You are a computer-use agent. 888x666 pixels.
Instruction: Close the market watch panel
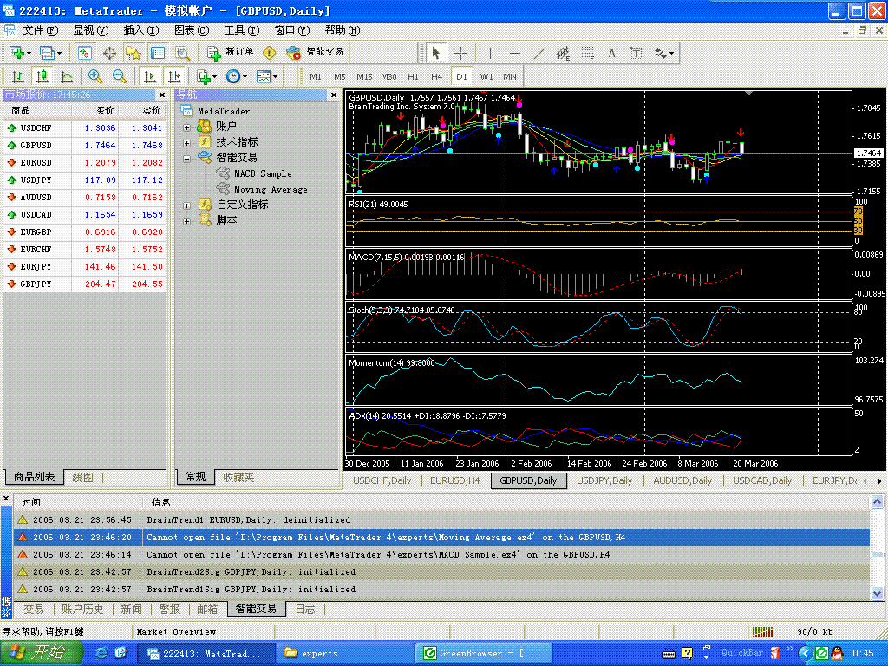tap(162, 95)
